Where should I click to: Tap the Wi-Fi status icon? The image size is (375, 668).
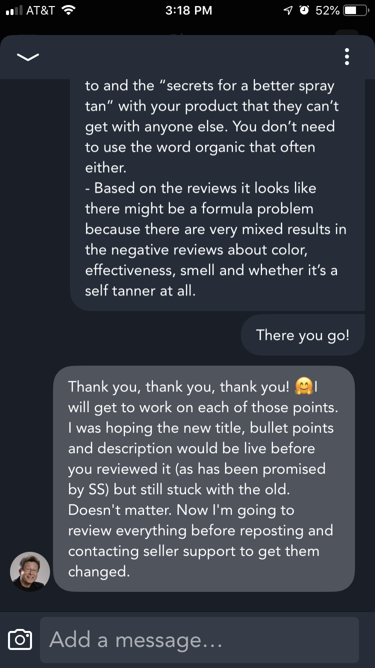[x=67, y=11]
